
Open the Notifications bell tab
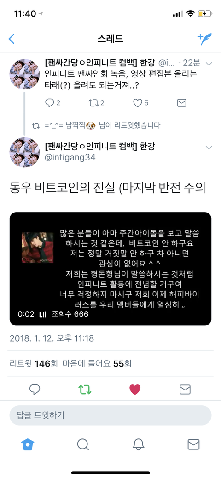(x=138, y=444)
